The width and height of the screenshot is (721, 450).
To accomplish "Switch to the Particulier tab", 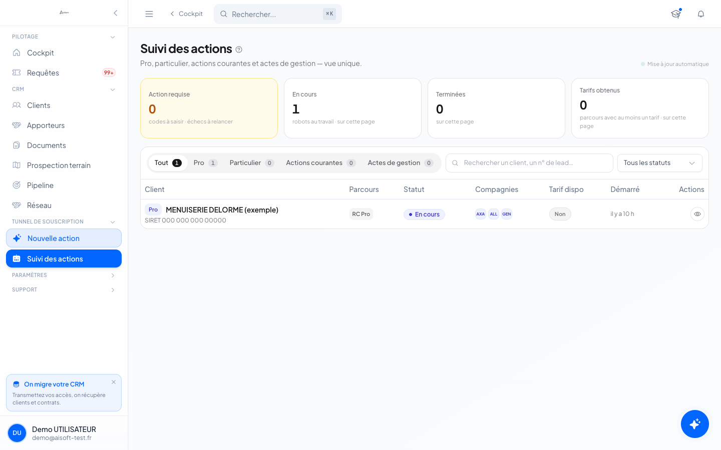I will pyautogui.click(x=251, y=163).
